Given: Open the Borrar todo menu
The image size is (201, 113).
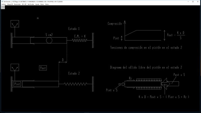Looking at the screenshot, I should tap(18, 4).
